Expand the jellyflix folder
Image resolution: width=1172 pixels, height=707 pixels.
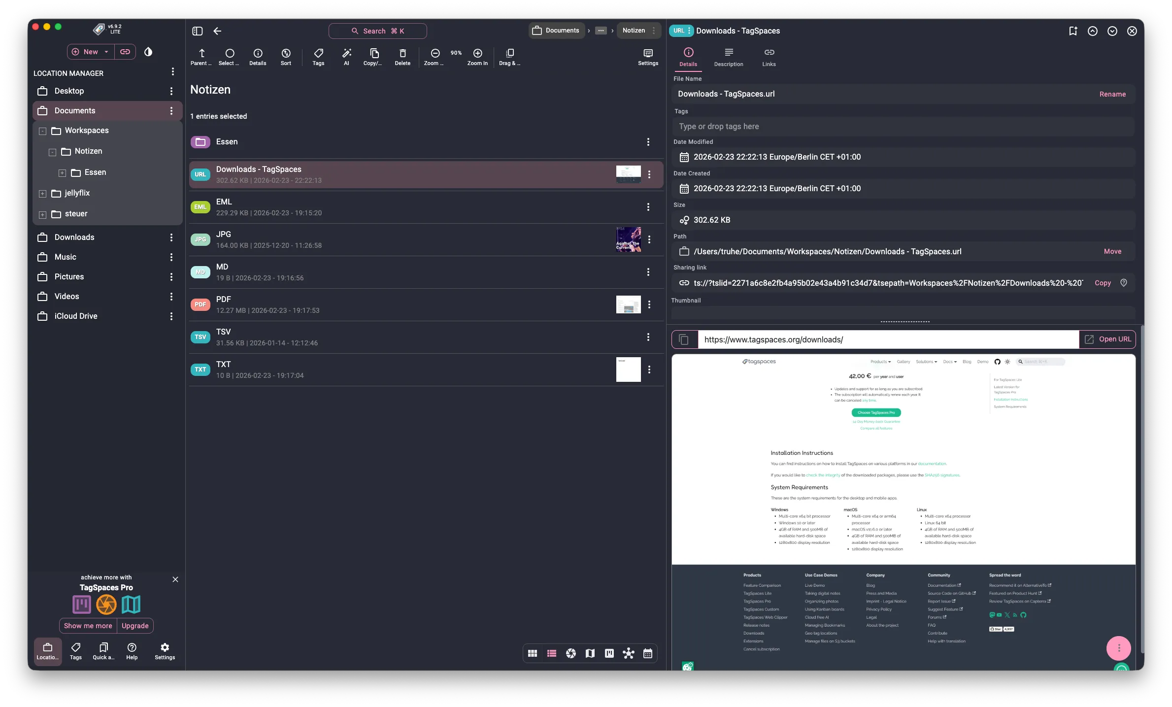click(x=42, y=193)
